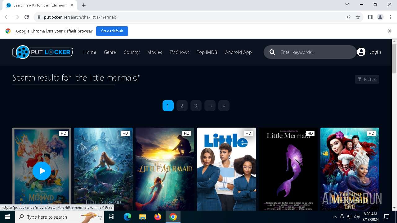
Task: Jump to the last results page
Action: (224, 106)
